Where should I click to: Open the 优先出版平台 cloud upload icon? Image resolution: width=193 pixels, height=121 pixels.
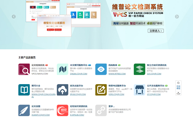63,90
